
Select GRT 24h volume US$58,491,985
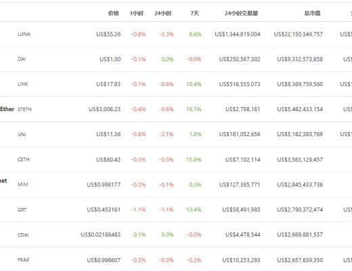(241, 210)
